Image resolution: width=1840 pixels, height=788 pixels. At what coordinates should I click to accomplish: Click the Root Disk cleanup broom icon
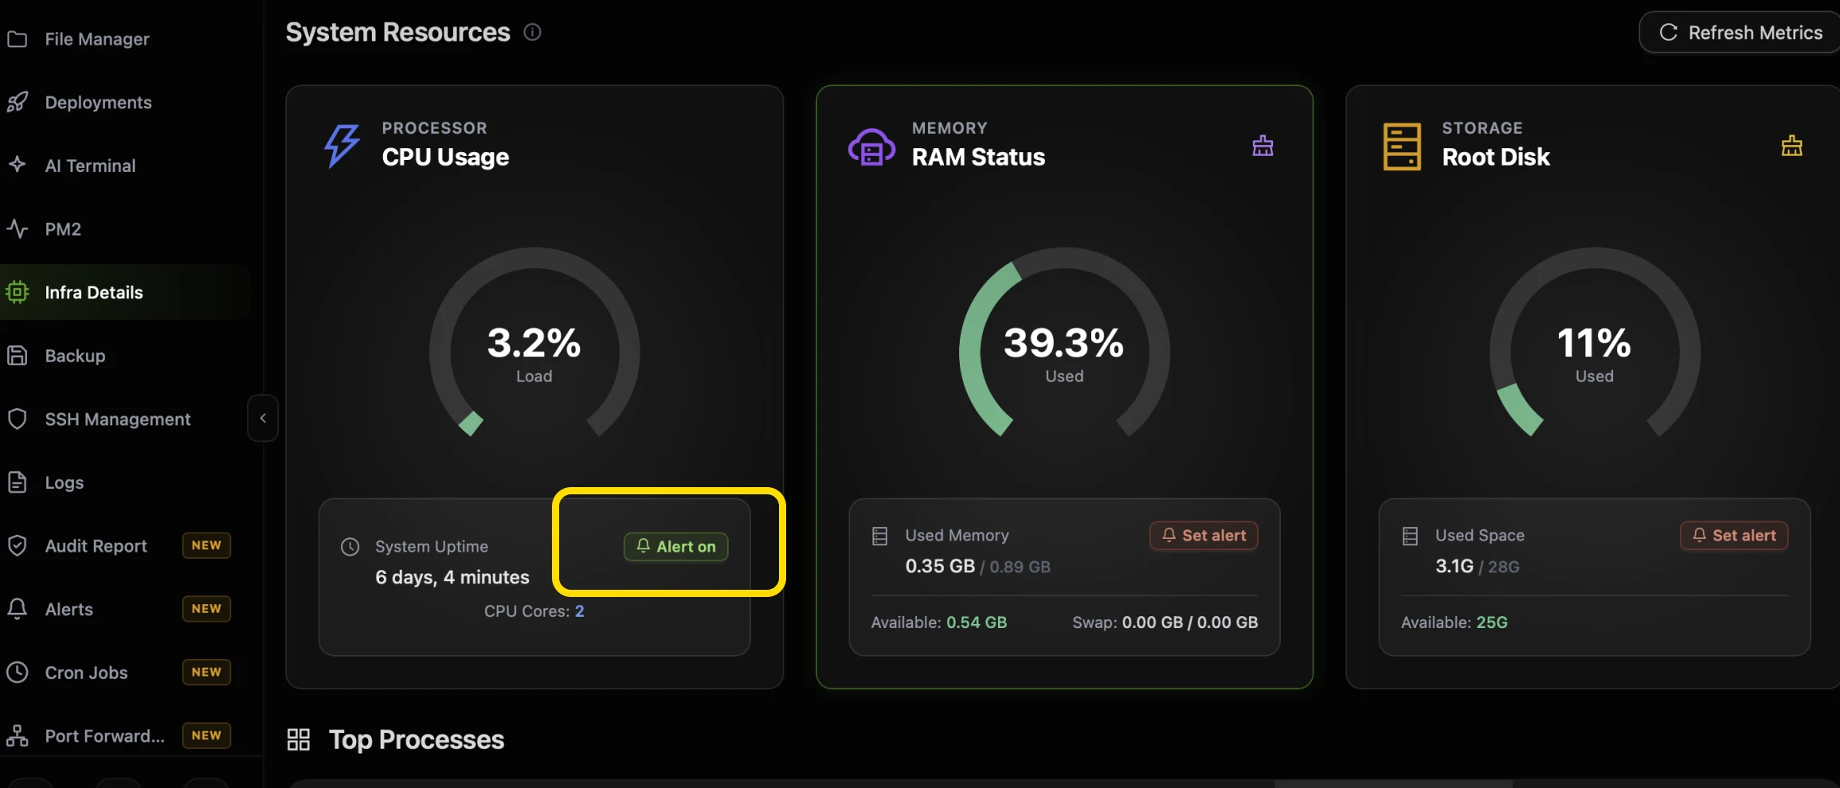click(x=1791, y=146)
